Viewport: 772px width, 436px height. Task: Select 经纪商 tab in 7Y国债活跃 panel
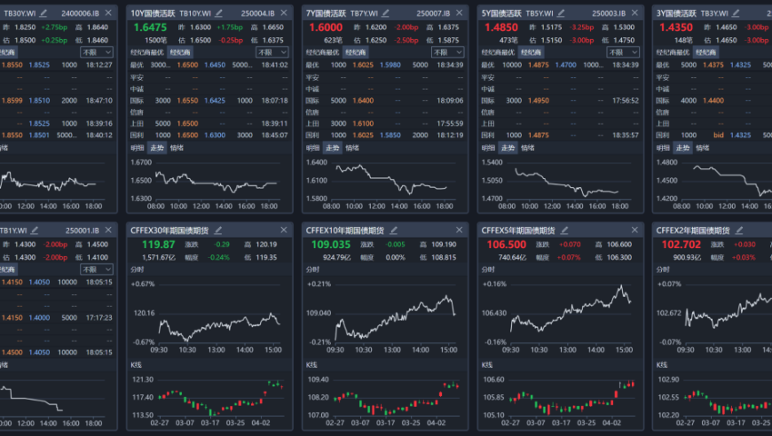coord(356,52)
